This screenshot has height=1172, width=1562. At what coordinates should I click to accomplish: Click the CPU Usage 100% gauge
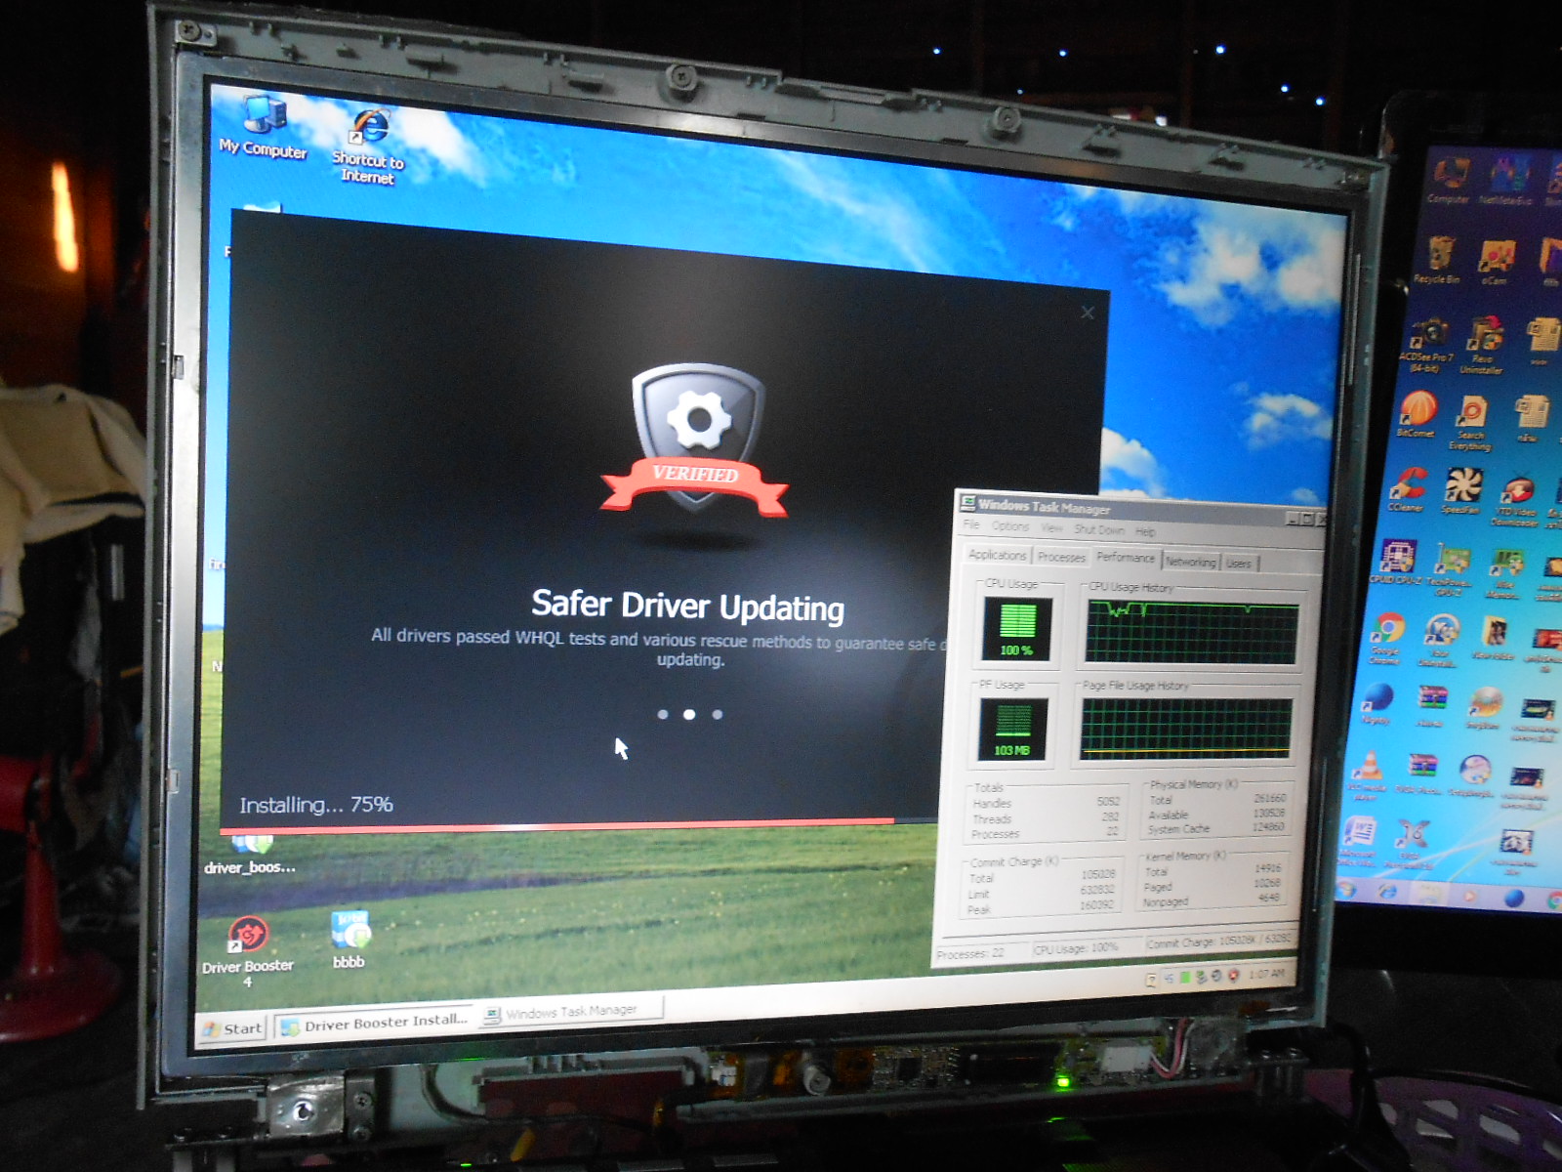(1016, 629)
